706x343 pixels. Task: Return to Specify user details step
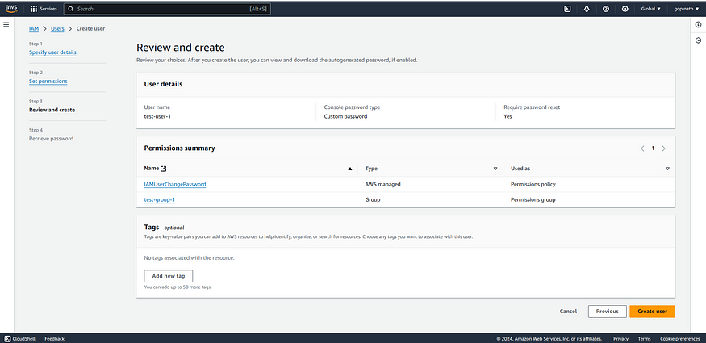click(52, 52)
